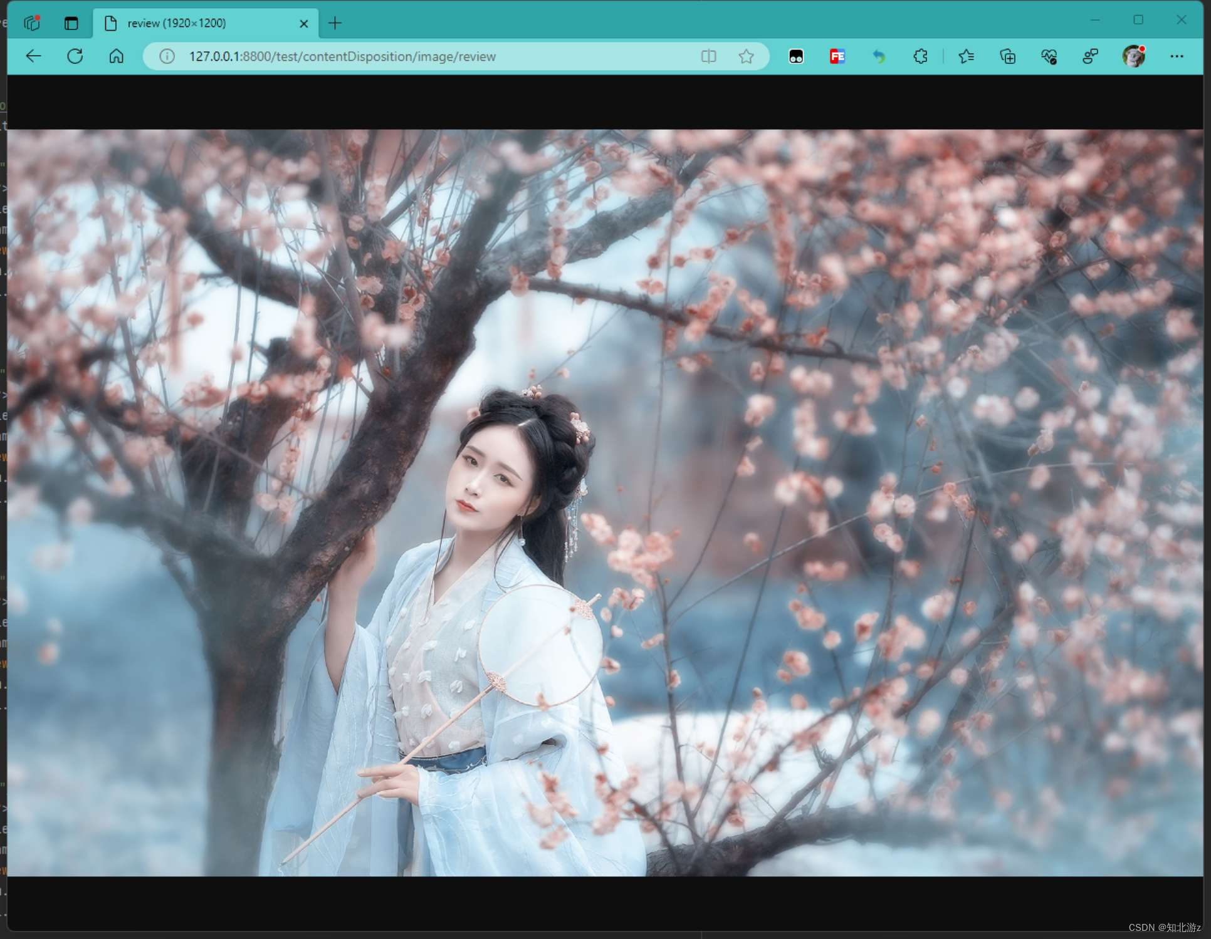This screenshot has width=1211, height=939.
Task: Maximize the browser window
Action: [1138, 20]
